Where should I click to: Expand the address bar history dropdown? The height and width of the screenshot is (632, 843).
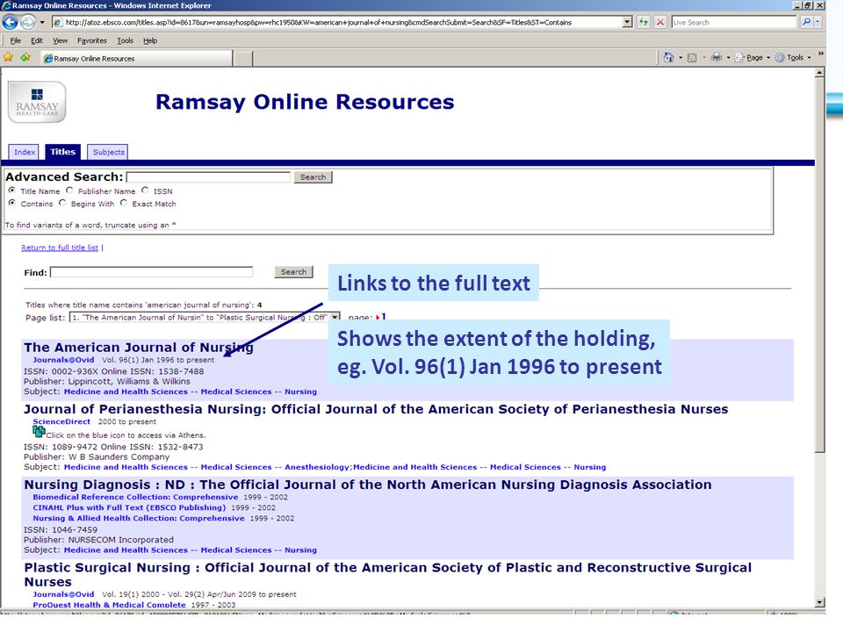coord(627,22)
